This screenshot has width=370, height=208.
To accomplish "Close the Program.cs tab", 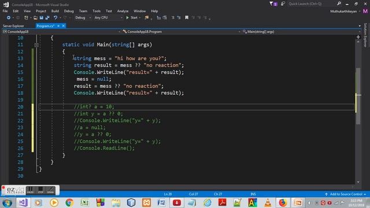I will 63,26.
